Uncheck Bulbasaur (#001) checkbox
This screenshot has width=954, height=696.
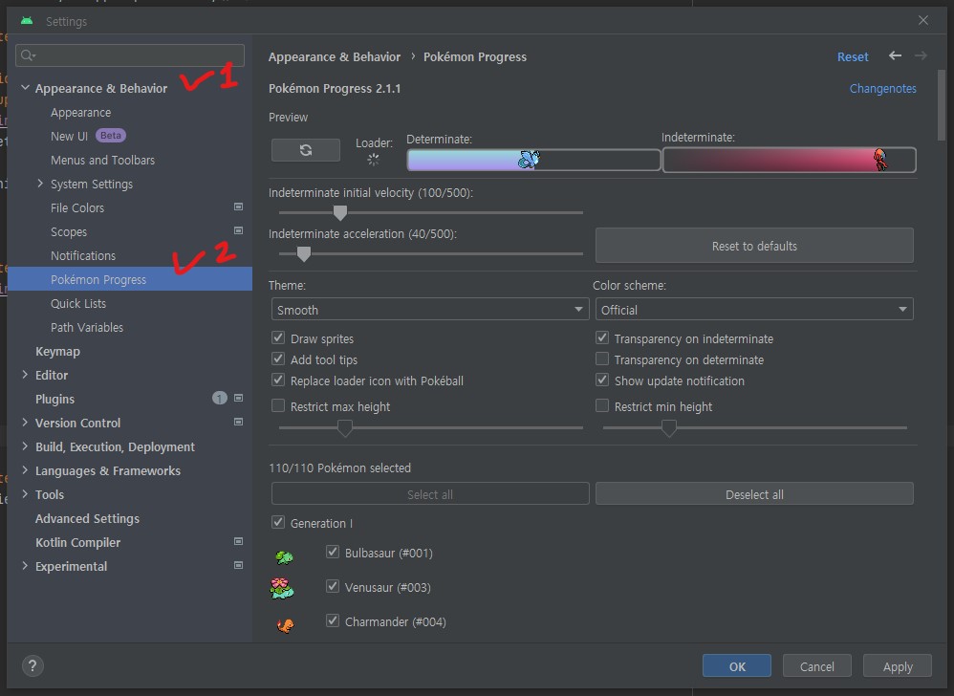[333, 552]
